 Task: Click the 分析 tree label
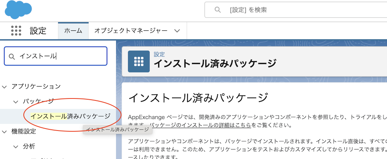(29, 146)
